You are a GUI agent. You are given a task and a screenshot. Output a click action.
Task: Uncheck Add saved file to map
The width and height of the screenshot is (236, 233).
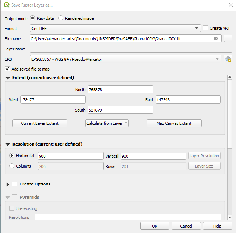pos(7,69)
